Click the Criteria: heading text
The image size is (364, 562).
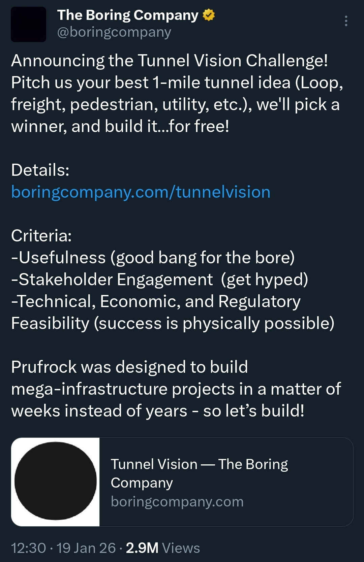(41, 236)
